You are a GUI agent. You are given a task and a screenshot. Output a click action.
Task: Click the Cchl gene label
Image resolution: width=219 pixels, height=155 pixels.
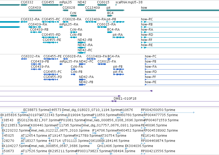point(73,13)
